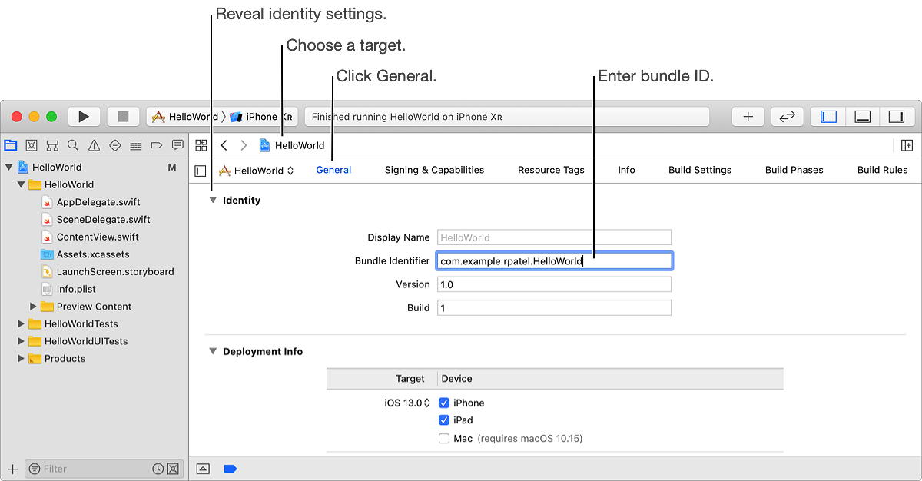Collapse the Deployment Info section triangle
The image size is (922, 481).
coord(213,352)
